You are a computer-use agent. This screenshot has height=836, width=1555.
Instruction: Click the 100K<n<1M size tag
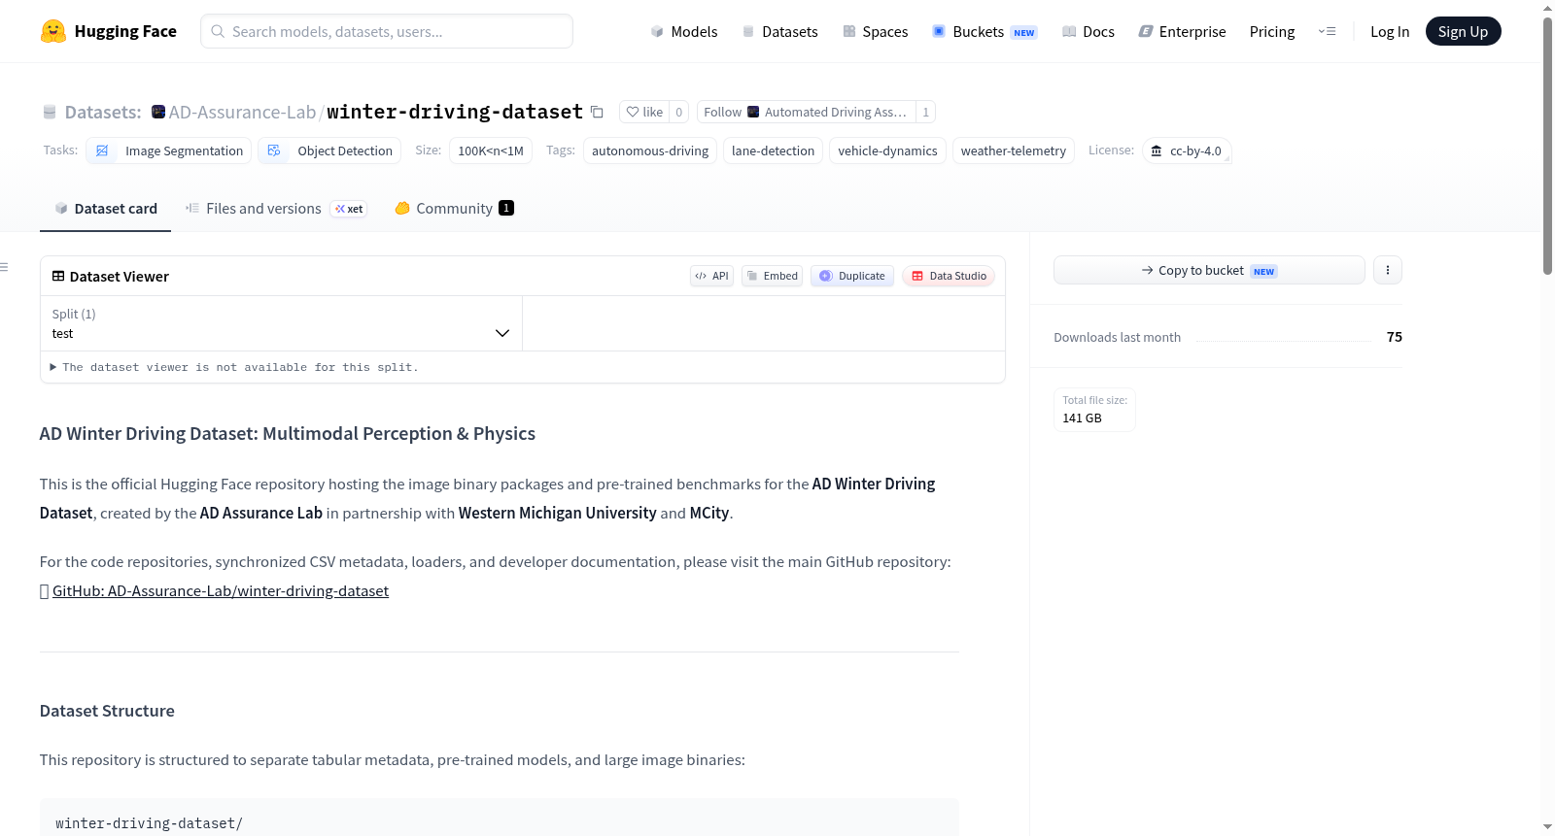(491, 150)
